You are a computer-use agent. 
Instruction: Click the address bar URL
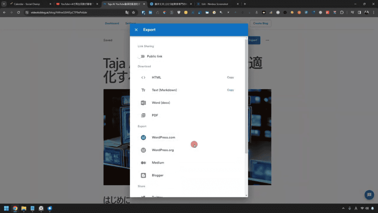coord(59,12)
